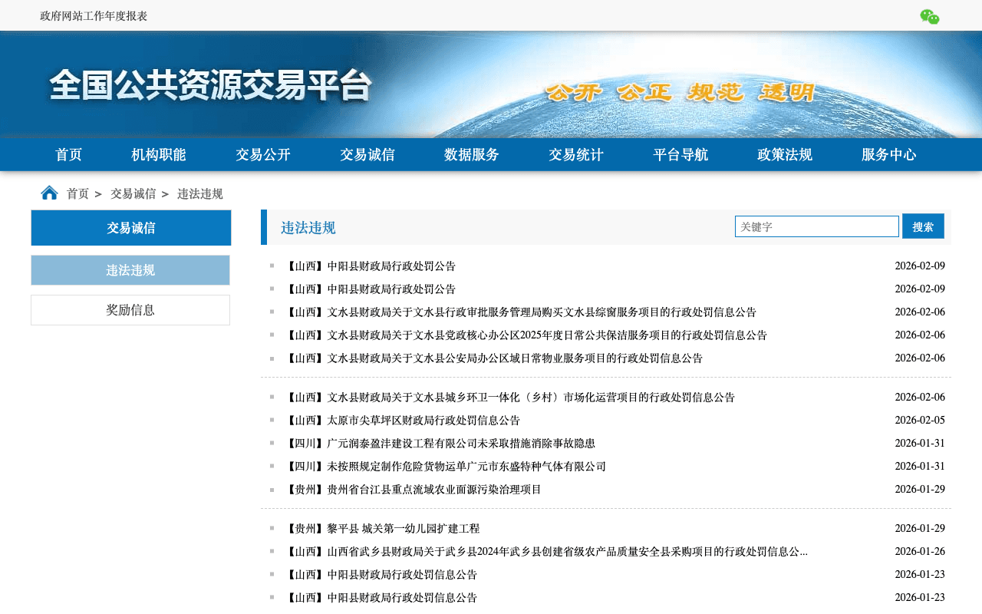The image size is (982, 614).
Task: Click the WeChat icon in top bar
Action: [929, 17]
